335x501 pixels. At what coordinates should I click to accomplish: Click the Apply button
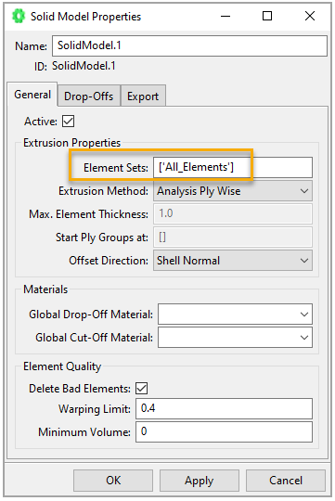pyautogui.click(x=200, y=481)
